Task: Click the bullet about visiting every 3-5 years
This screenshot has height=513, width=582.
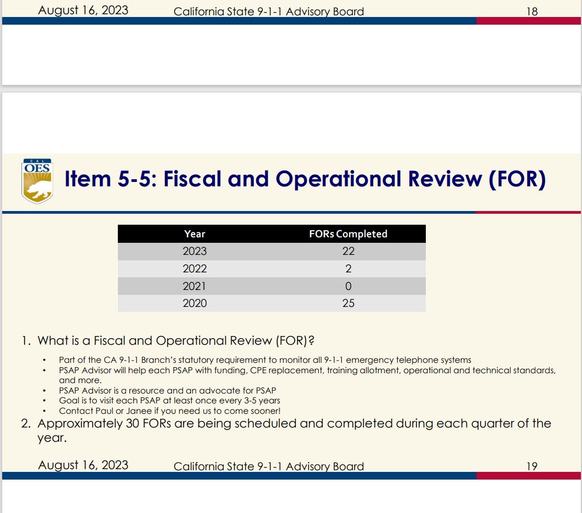Action: tap(169, 401)
